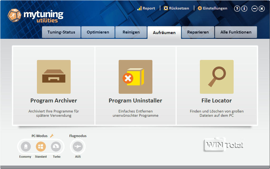The image size is (270, 169).
Task: Open the File Locator magnifier icon
Action: point(217,77)
